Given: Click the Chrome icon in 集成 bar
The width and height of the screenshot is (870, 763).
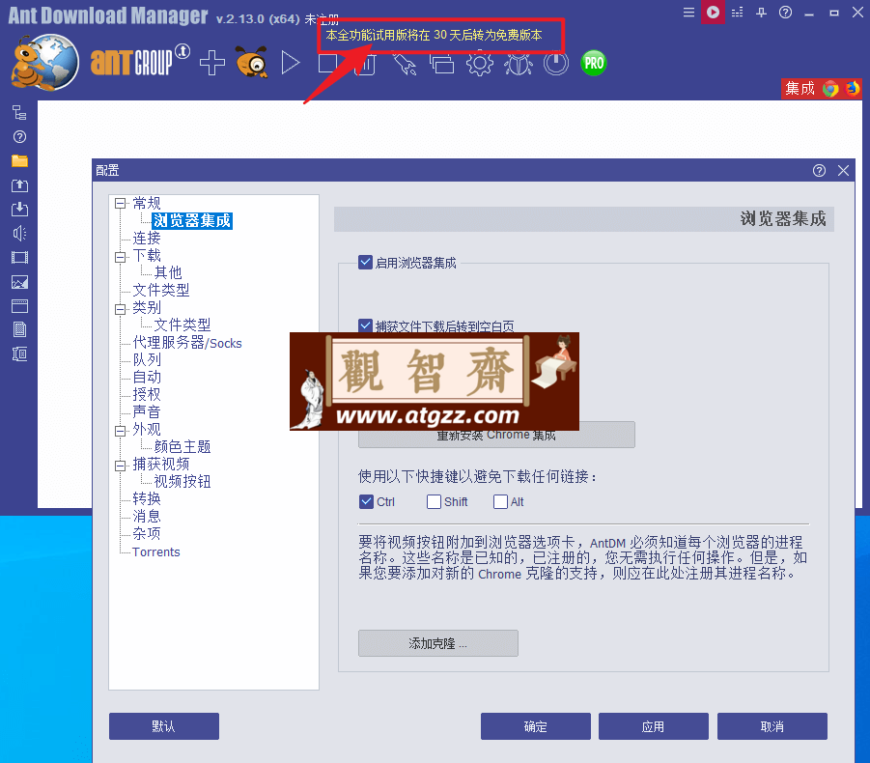Looking at the screenshot, I should (830, 89).
